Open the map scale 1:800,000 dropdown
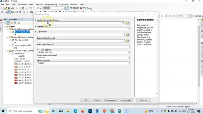Screen dimensions: 203x114 pyautogui.click(x=63, y=8)
